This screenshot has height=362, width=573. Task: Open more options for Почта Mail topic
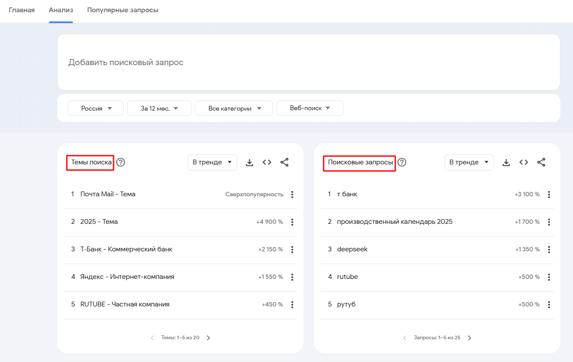[292, 195]
